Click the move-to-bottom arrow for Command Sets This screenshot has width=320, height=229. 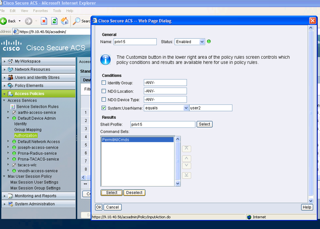[186, 175]
